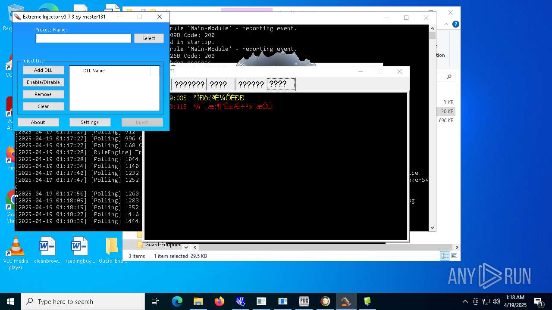Click the taskbar search box

coord(83,301)
